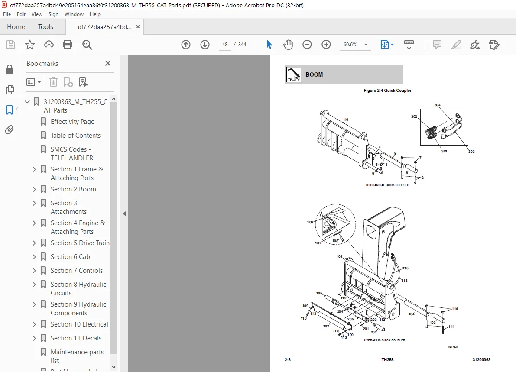Expand Section 10 Electrical bookmark

tap(34, 325)
